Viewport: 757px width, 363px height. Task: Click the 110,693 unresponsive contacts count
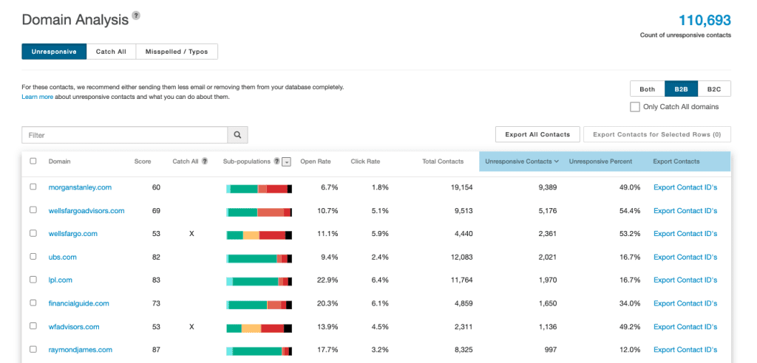705,20
